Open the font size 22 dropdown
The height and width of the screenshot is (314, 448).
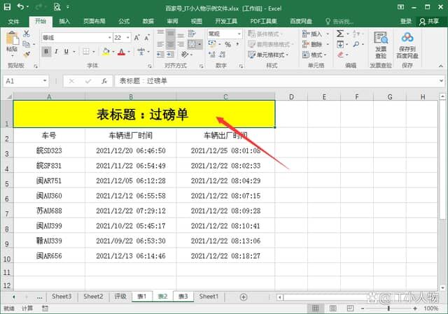[x=128, y=38]
